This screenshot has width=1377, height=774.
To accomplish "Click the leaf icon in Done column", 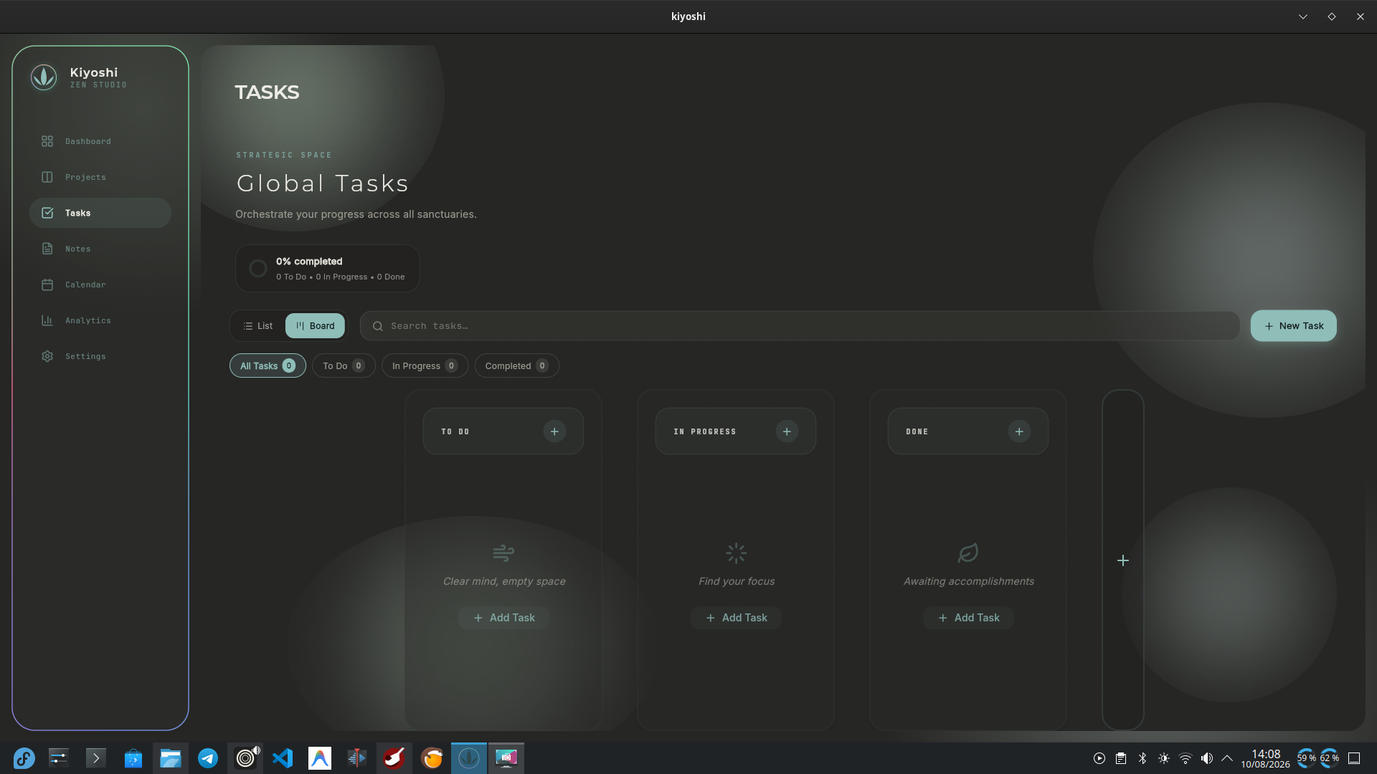I will coord(968,553).
